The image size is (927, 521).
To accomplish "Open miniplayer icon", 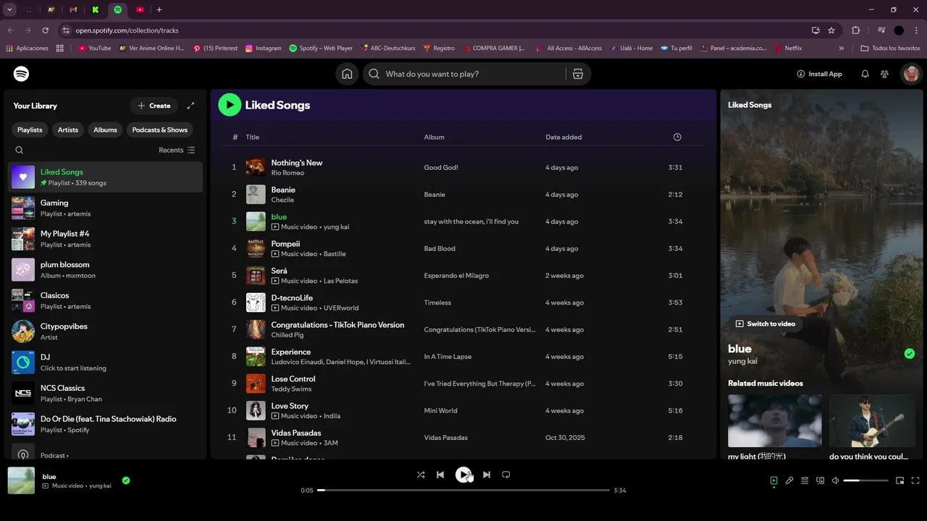I will coord(900,480).
